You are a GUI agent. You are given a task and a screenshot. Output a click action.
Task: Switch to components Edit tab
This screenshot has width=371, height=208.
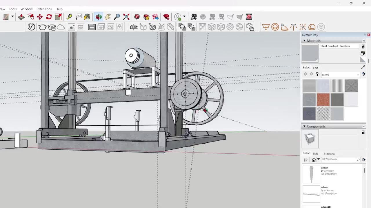click(315, 153)
